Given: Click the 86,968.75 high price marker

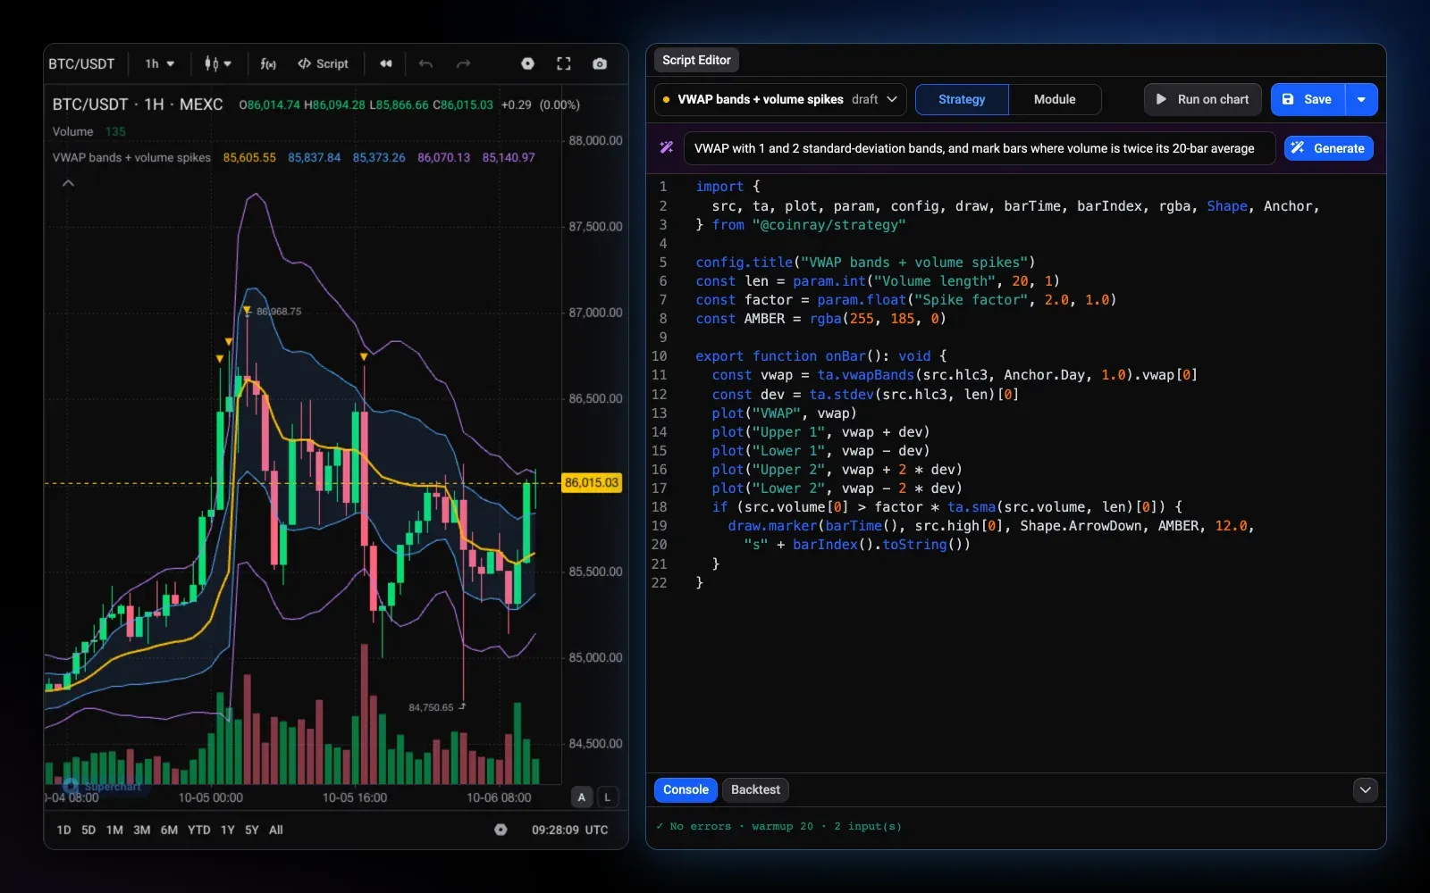Looking at the screenshot, I should (278, 312).
